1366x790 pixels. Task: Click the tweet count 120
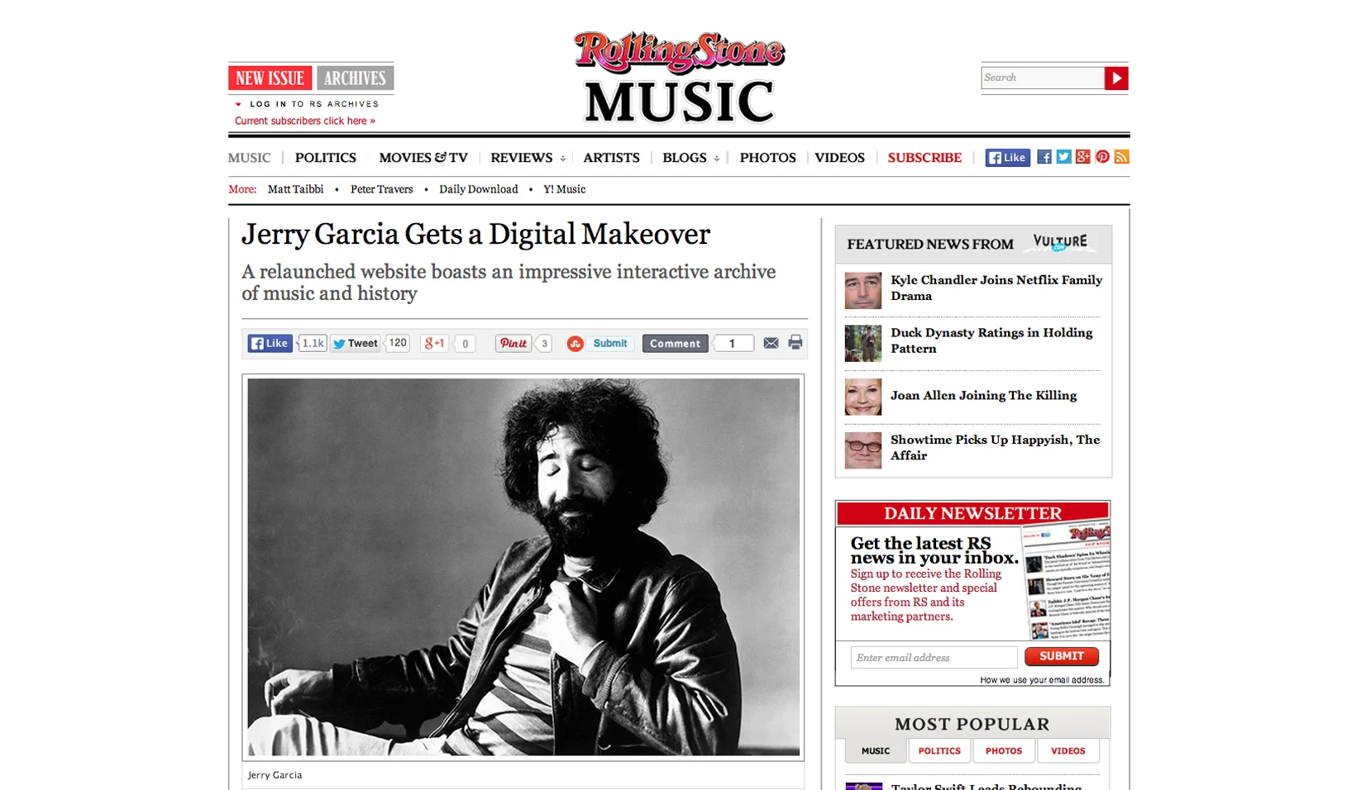tap(398, 343)
